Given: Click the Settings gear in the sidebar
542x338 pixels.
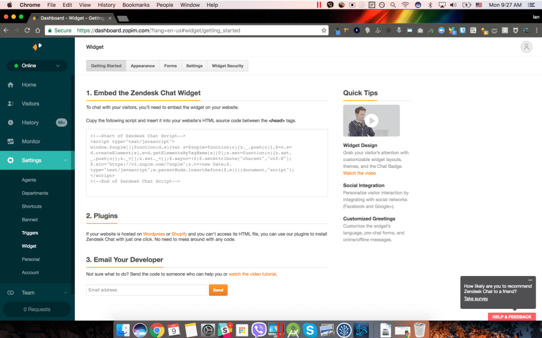Looking at the screenshot, I should click(x=11, y=160).
